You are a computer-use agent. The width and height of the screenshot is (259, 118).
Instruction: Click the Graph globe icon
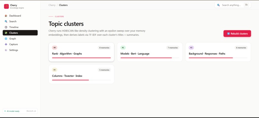6,38
